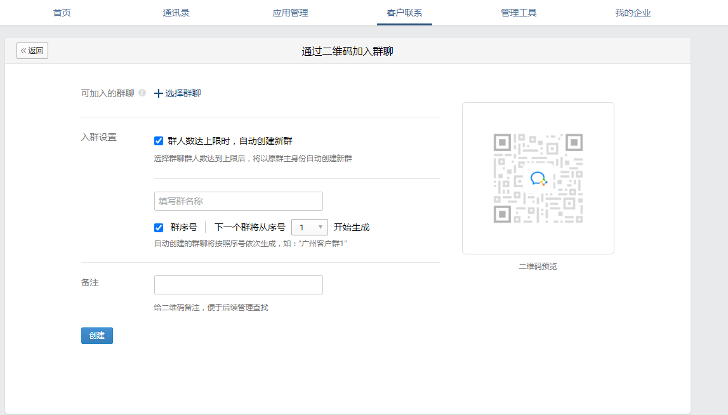728x415 pixels.
Task: Click the 备注 remark input field
Action: 238,284
